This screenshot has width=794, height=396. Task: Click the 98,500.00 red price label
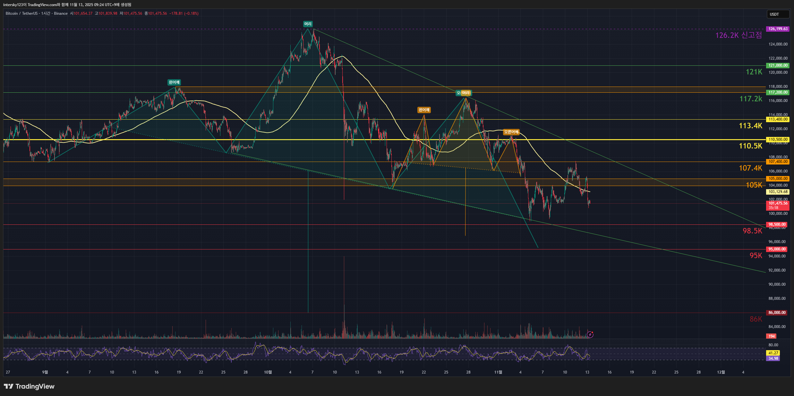point(777,224)
